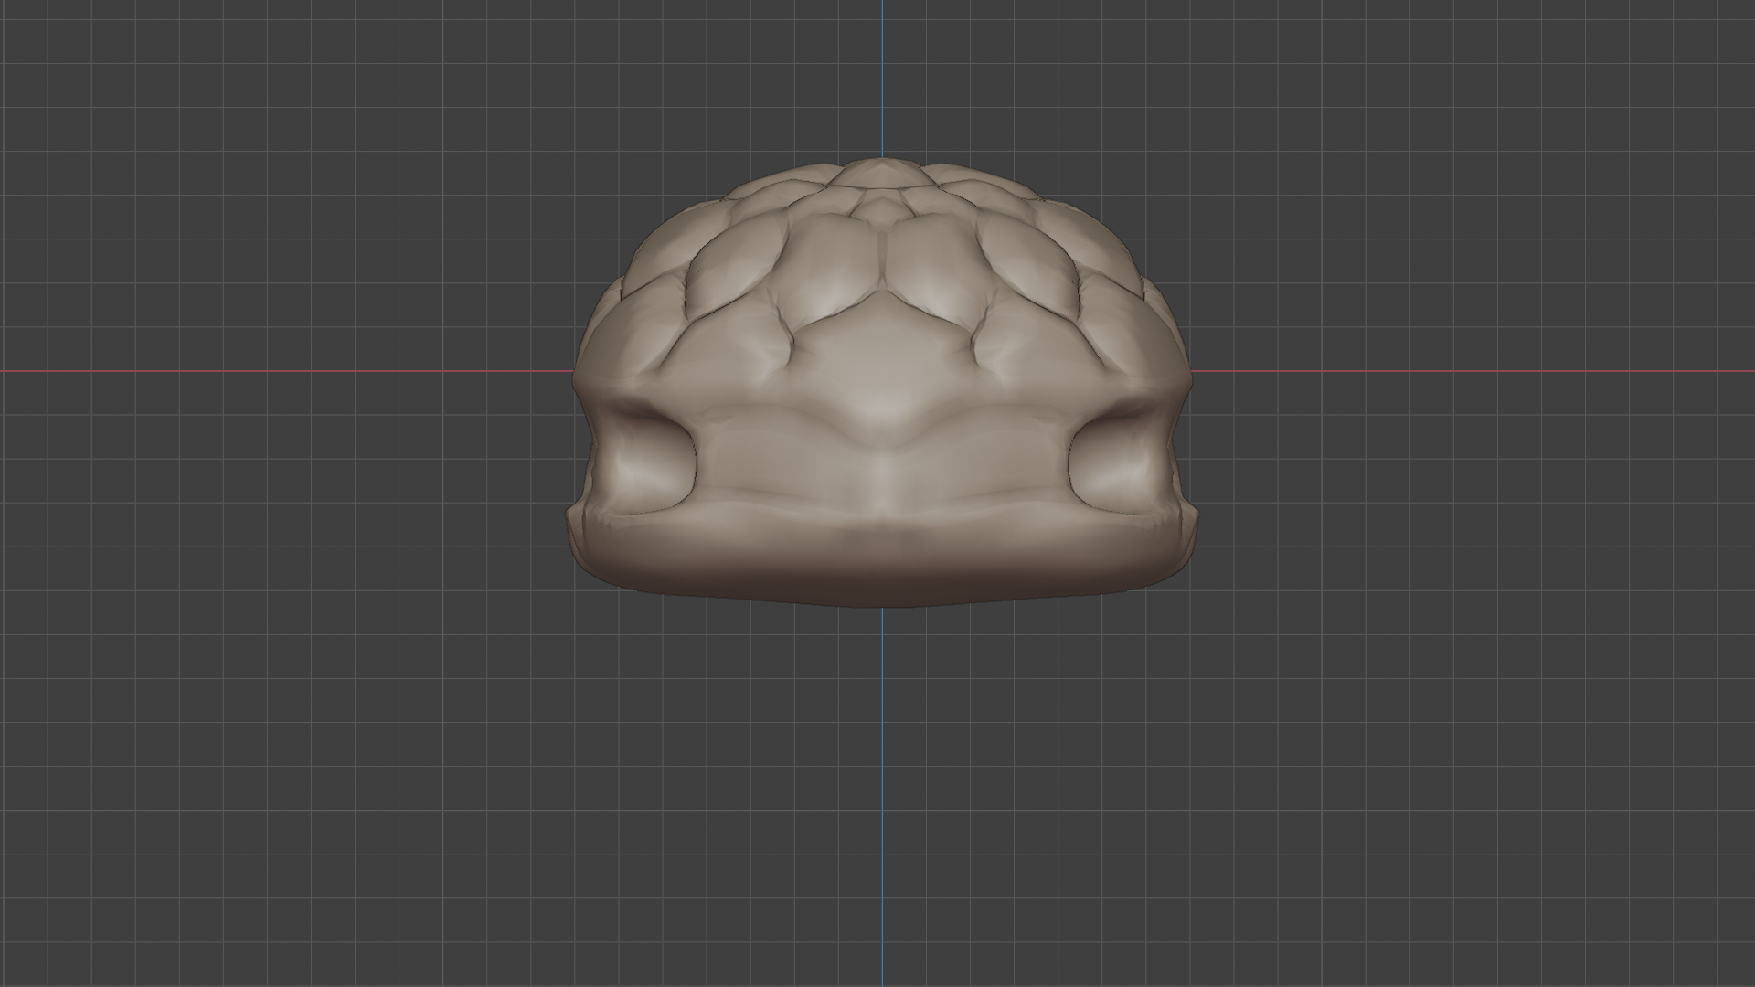The image size is (1755, 987).
Task: Click empty grid in the top-left viewport area
Action: click(183, 137)
